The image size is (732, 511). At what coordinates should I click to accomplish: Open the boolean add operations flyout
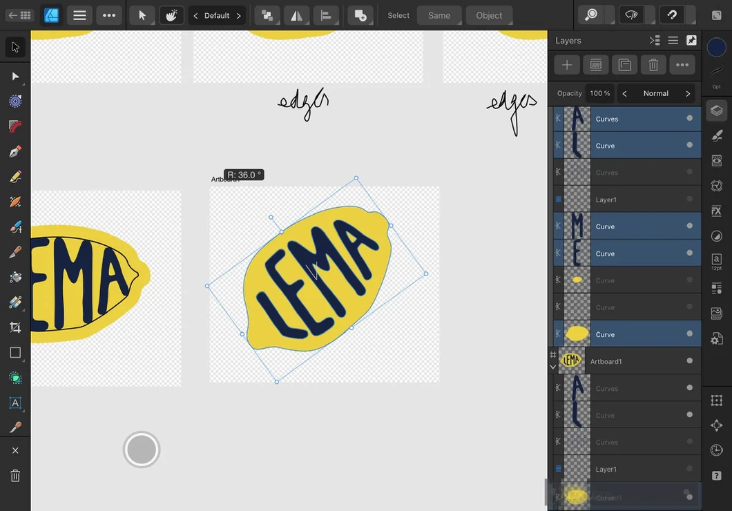click(360, 15)
